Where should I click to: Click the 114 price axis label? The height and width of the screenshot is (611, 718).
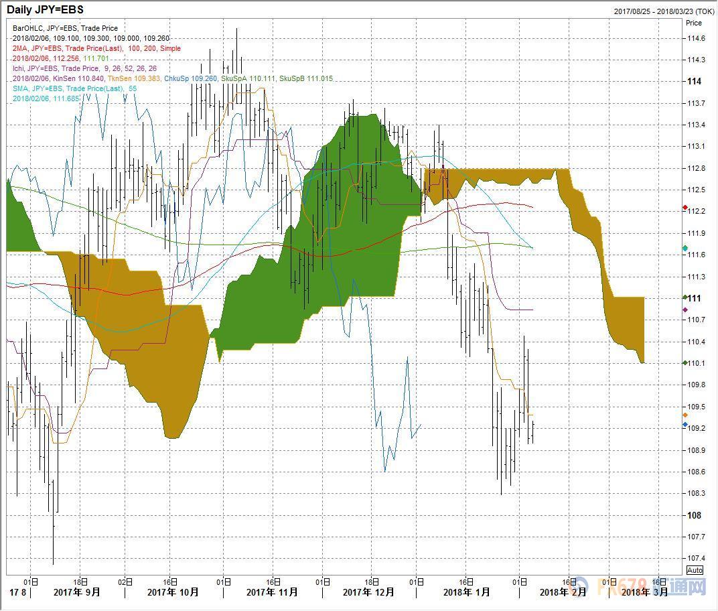[695, 82]
